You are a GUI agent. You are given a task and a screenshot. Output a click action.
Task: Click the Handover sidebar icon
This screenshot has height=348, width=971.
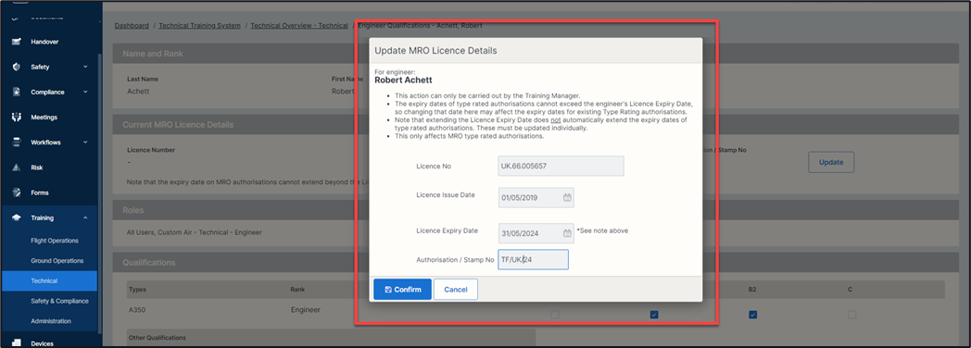[17, 42]
